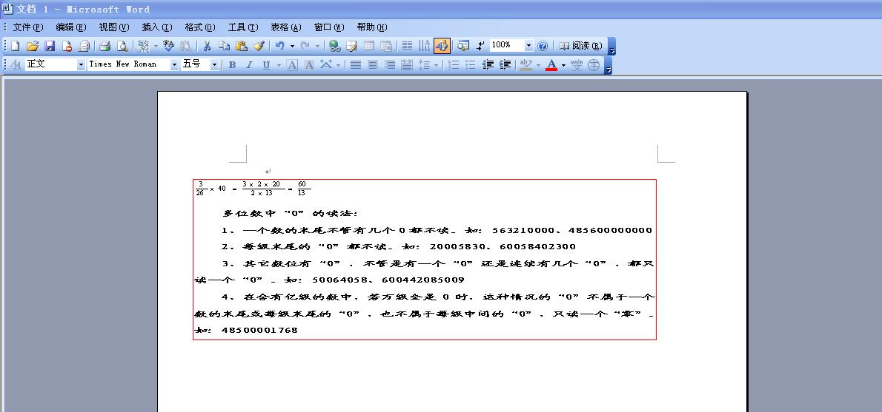Open Print Preview with the magnifier page icon

122,46
